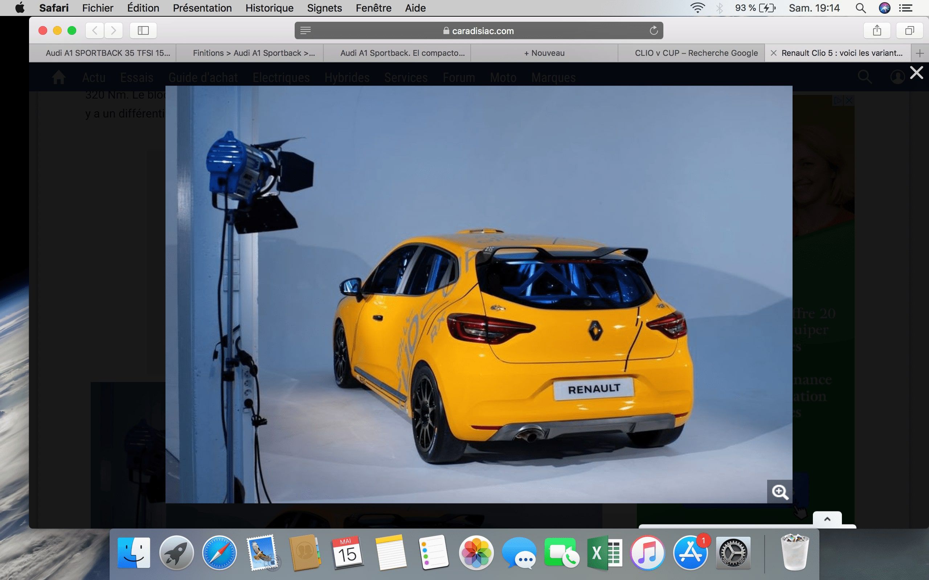Open the Signets menu
Viewport: 929px width, 580px height.
(324, 8)
